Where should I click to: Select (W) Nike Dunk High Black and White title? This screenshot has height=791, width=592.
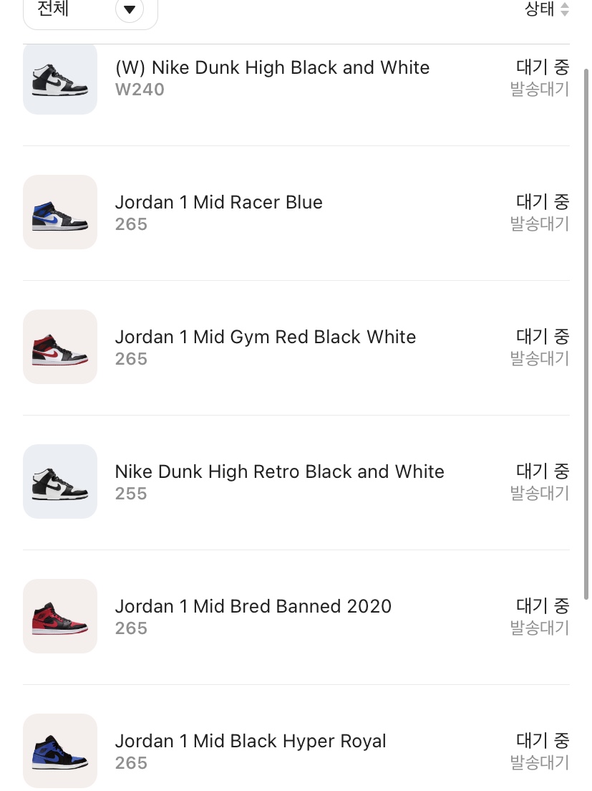tap(272, 67)
